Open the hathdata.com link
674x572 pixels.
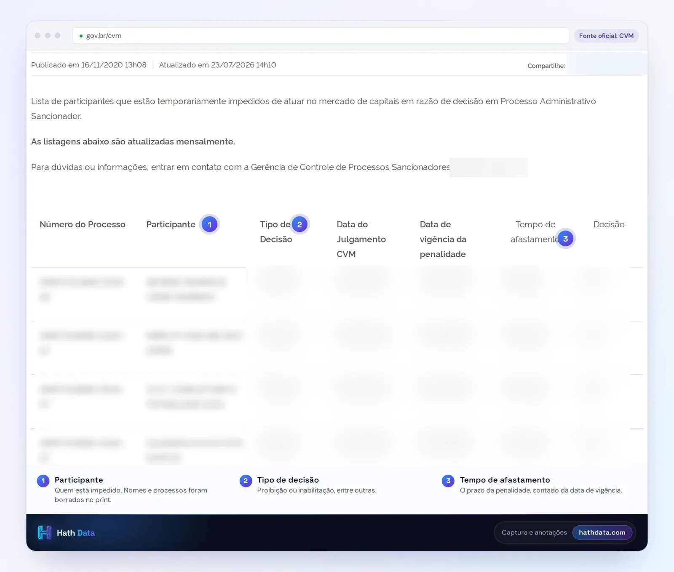coord(602,532)
